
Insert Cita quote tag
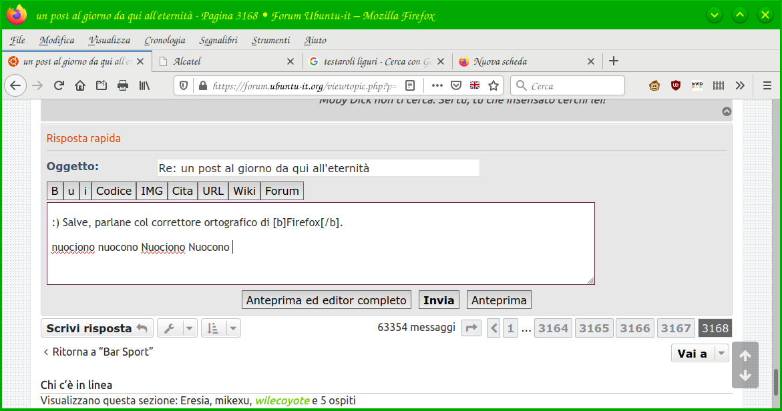182,191
